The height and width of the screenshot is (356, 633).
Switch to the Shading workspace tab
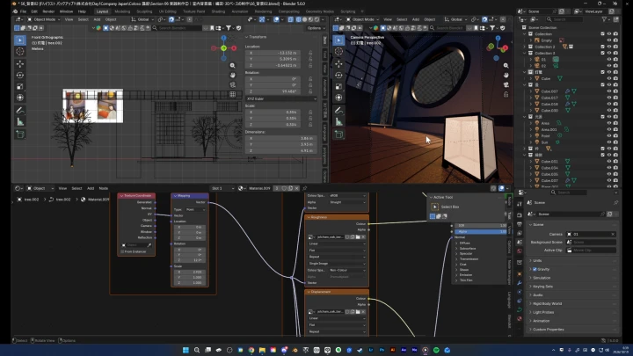[x=218, y=11]
